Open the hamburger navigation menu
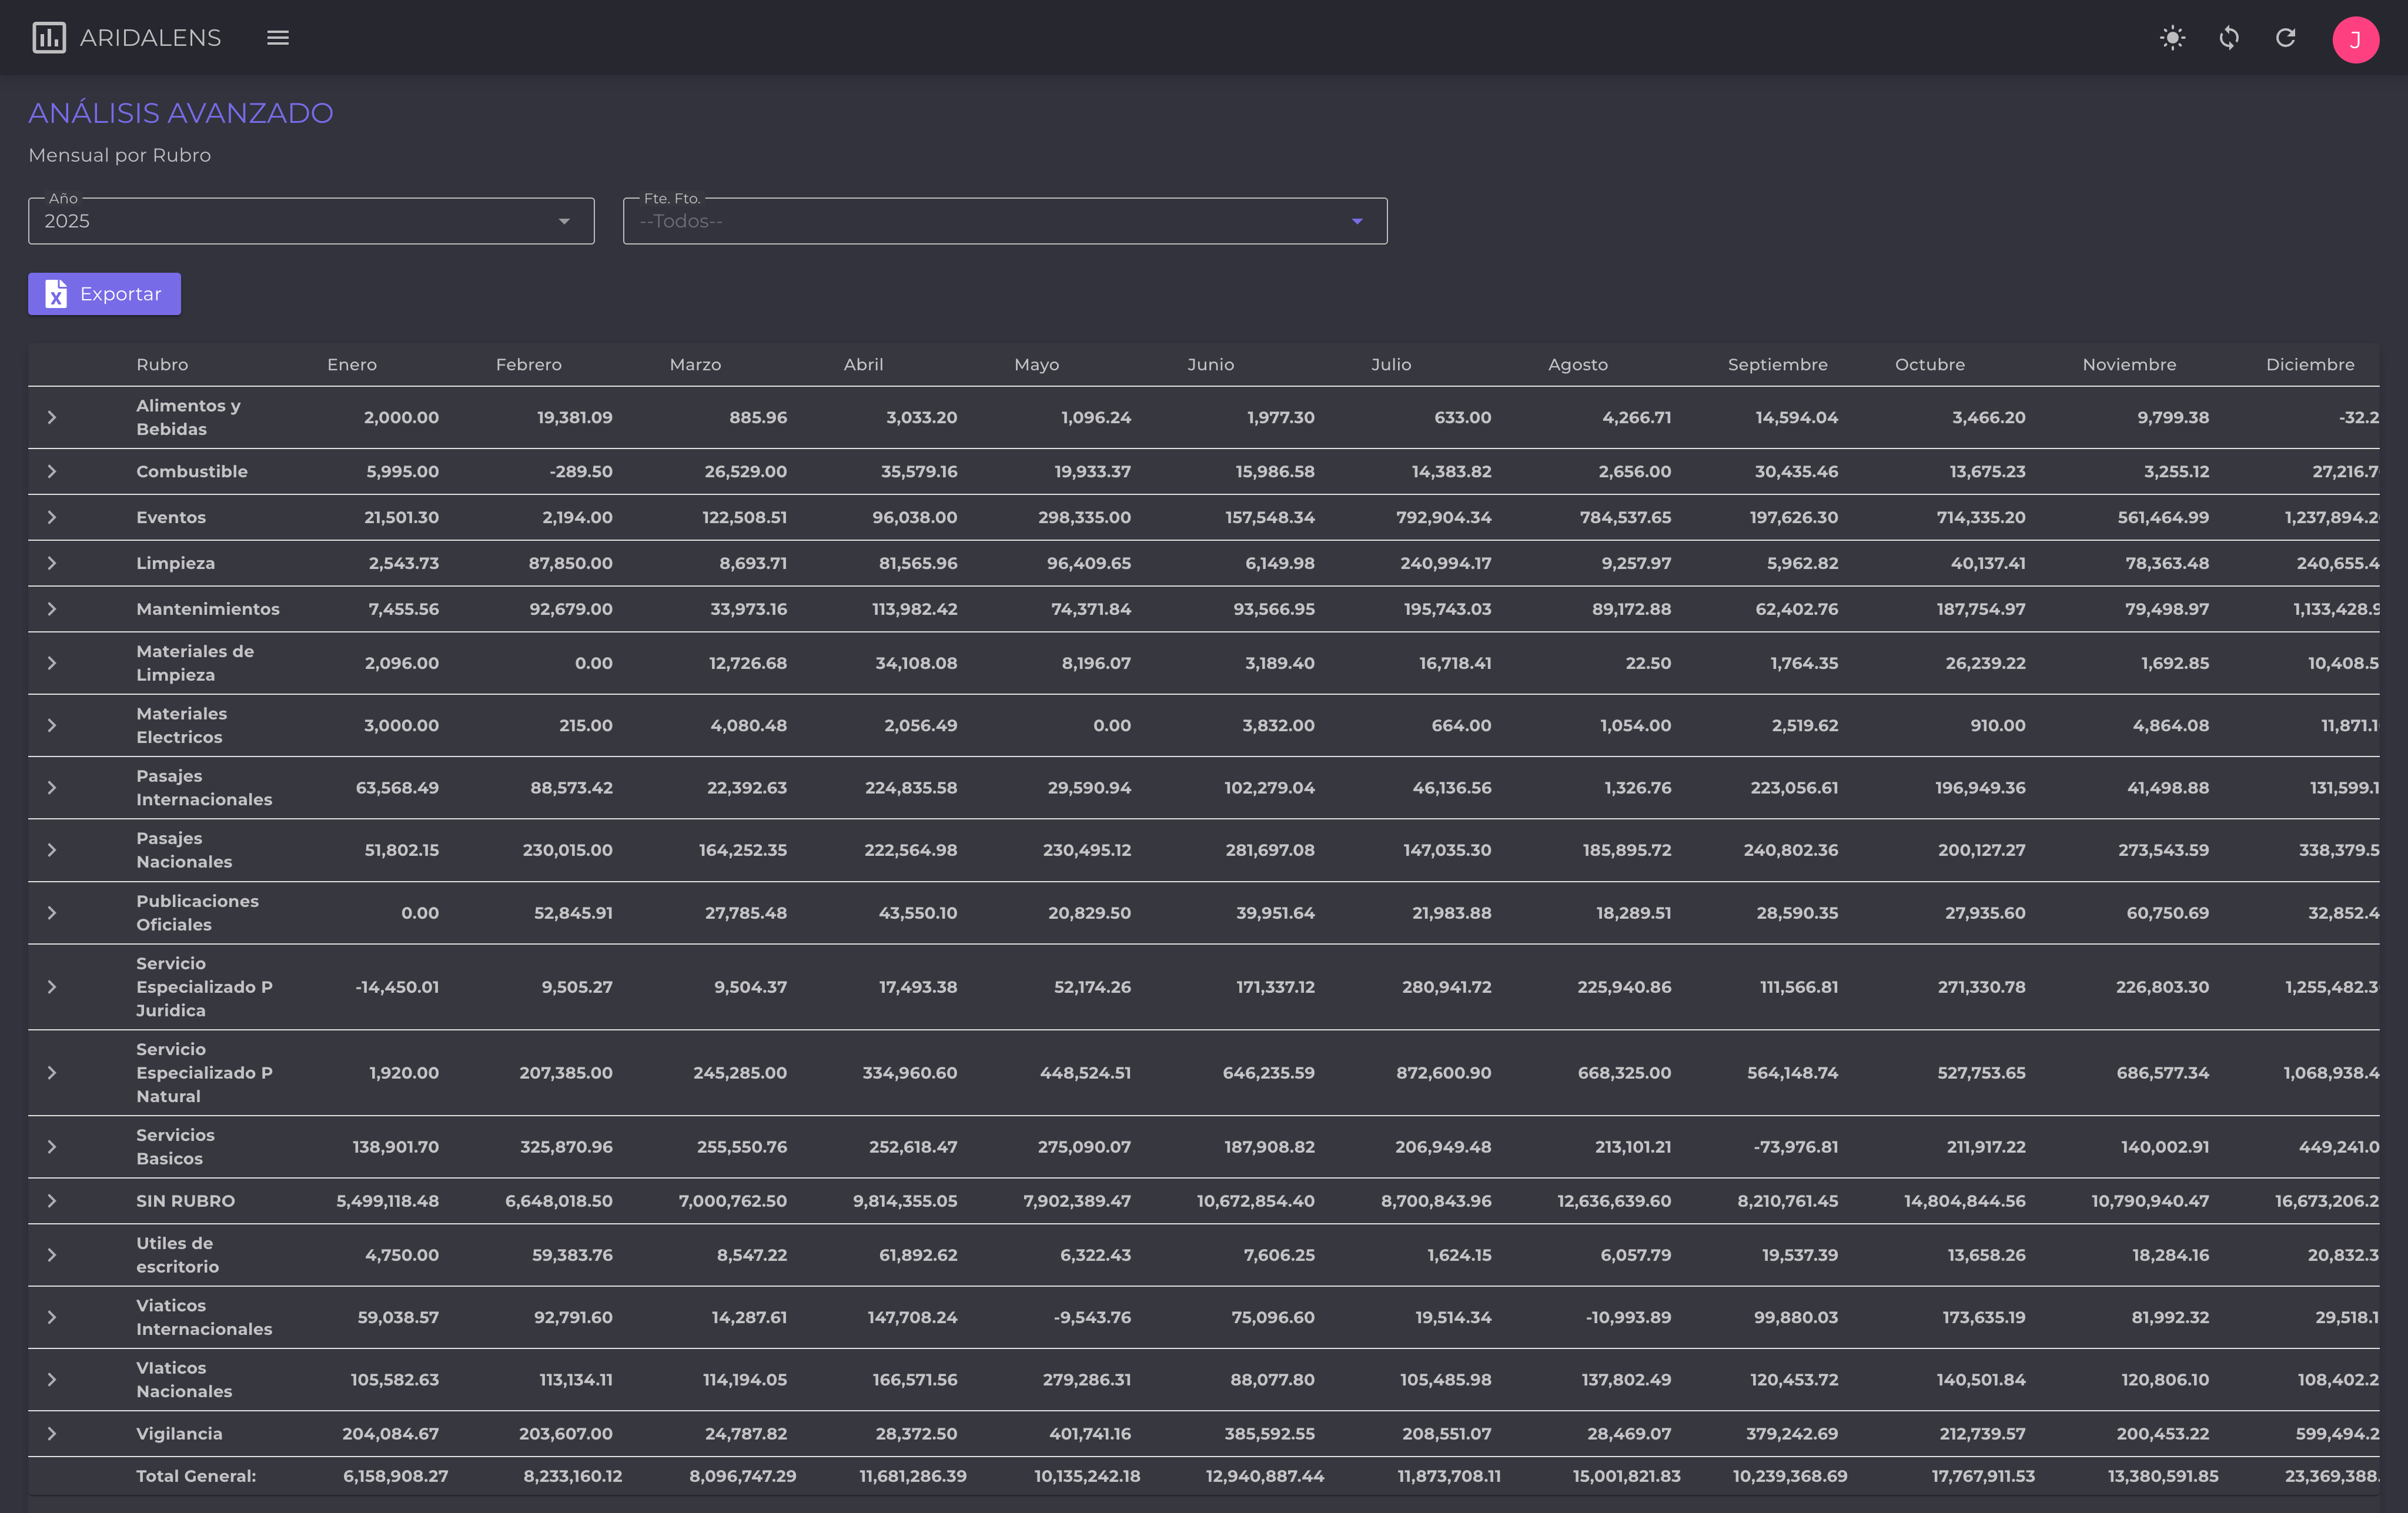The width and height of the screenshot is (2408, 1513). tap(278, 38)
